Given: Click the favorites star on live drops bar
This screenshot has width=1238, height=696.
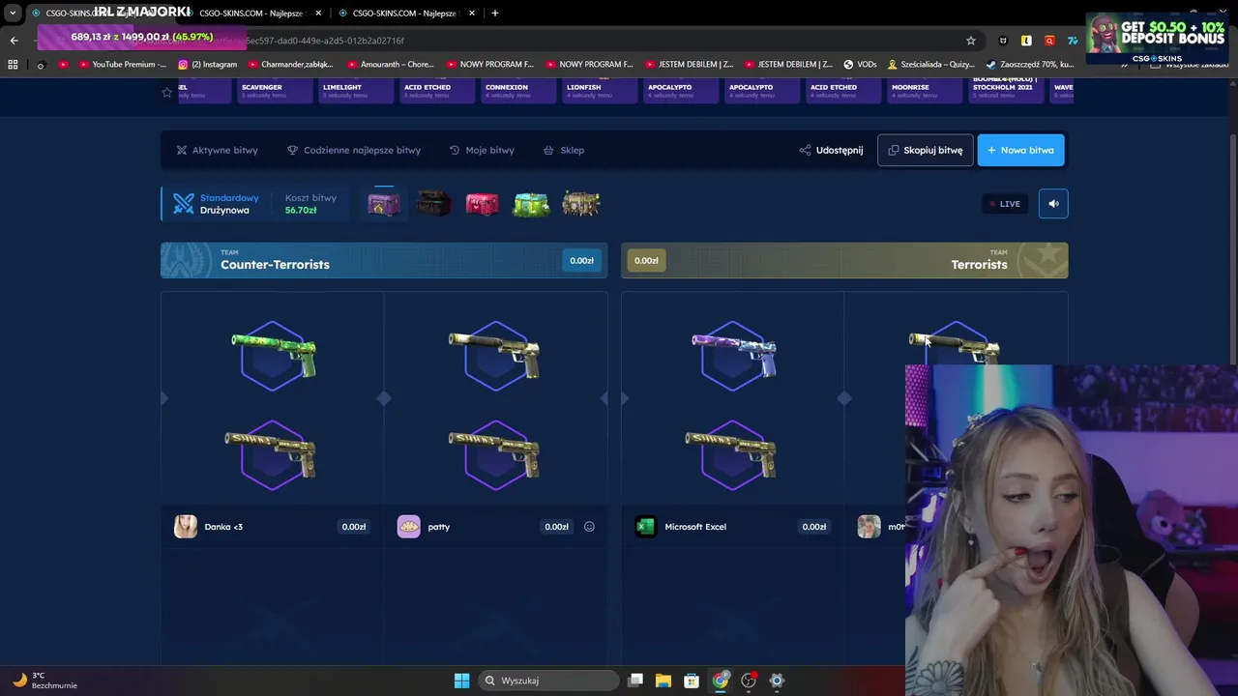Looking at the screenshot, I should coord(166,92).
